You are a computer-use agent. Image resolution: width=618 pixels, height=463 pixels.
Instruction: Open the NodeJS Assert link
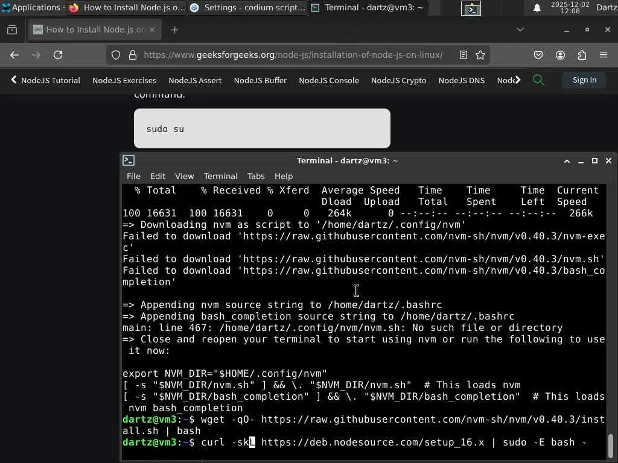click(x=195, y=80)
